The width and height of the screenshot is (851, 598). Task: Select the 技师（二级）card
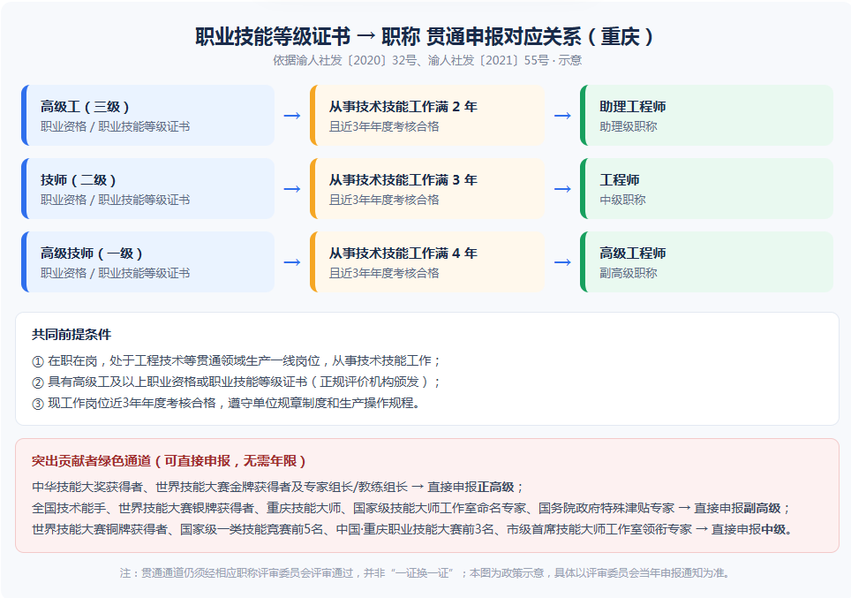tap(147, 188)
